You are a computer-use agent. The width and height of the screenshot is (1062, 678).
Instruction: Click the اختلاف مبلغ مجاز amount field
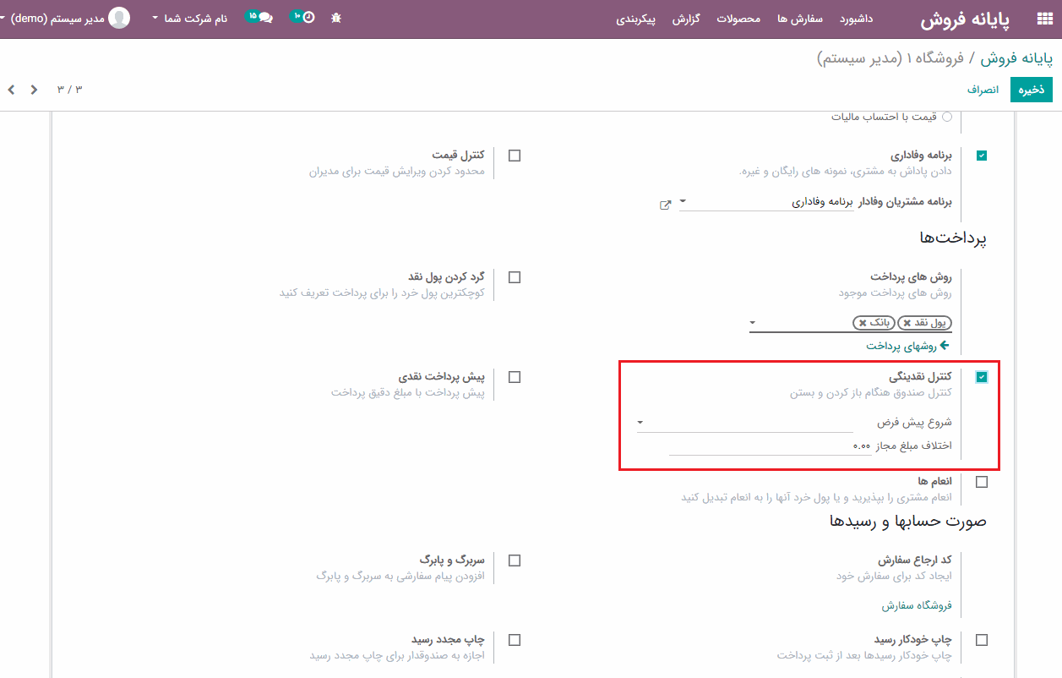pyautogui.click(x=769, y=446)
